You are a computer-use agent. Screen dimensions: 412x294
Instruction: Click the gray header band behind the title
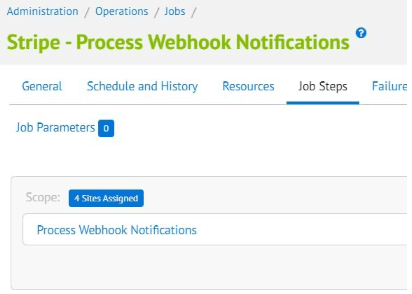pos(203,32)
